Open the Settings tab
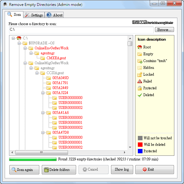This screenshot has height=184, width=184. coord(34,15)
